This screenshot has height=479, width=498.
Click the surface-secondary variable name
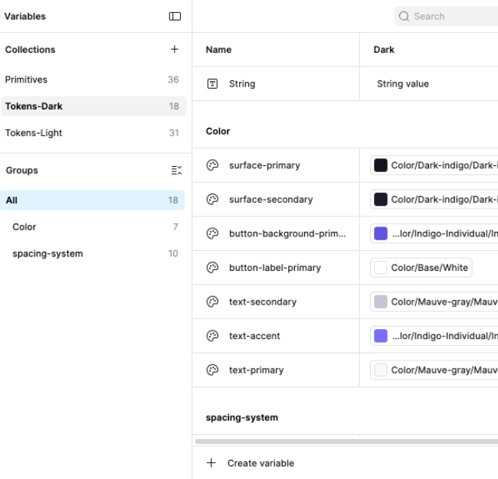click(271, 200)
